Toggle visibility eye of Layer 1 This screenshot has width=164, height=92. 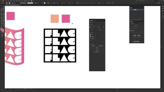[x=130, y=10]
